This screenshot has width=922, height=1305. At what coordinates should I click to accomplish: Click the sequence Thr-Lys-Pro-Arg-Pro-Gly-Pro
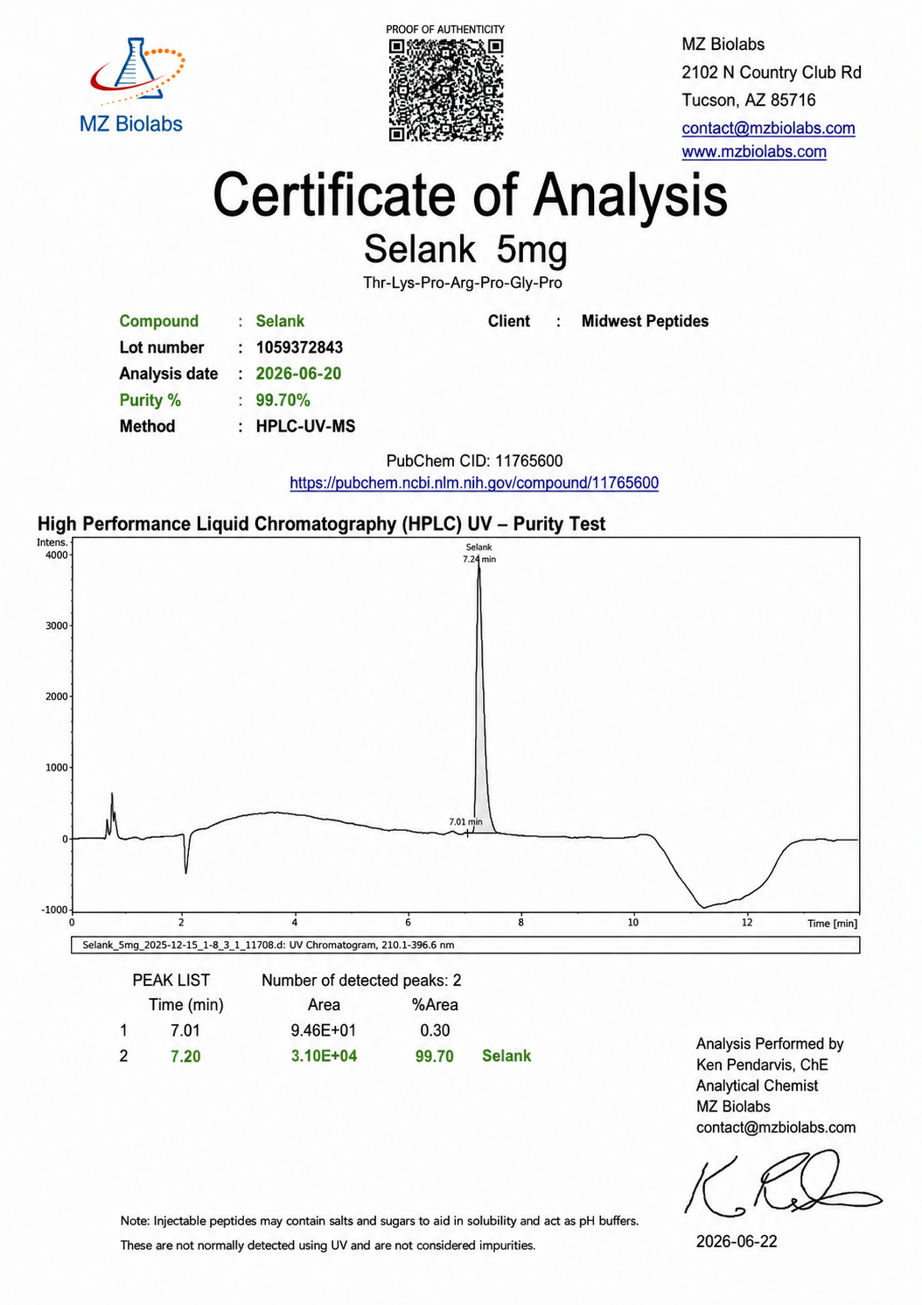coord(463,283)
